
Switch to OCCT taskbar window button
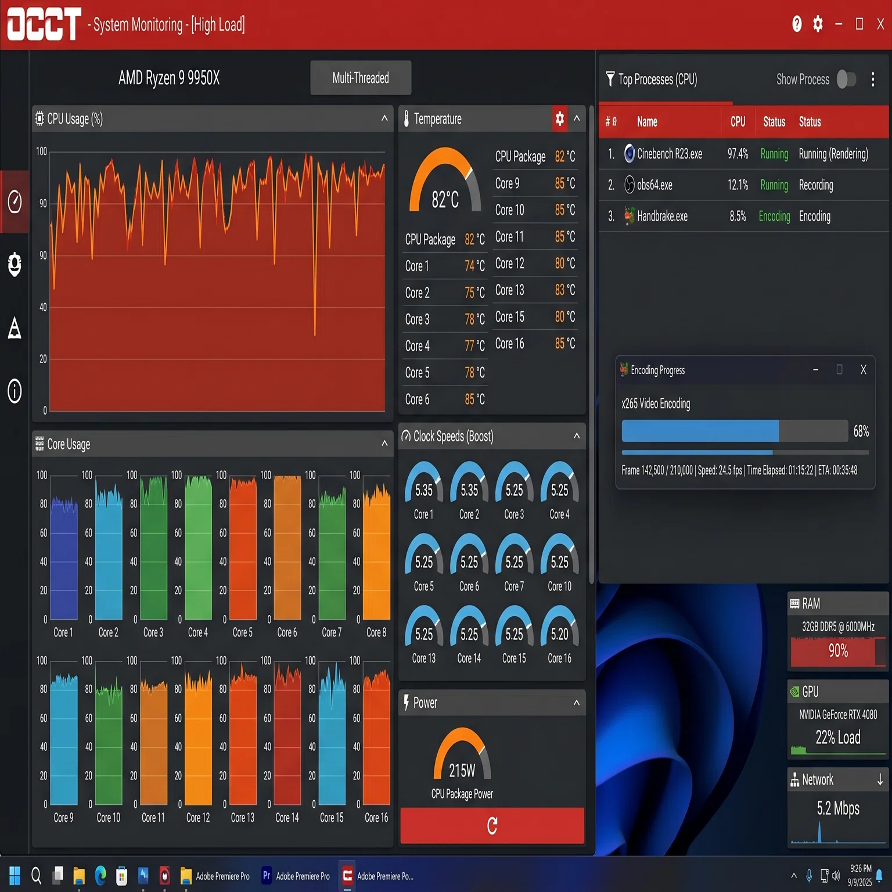coord(377,876)
